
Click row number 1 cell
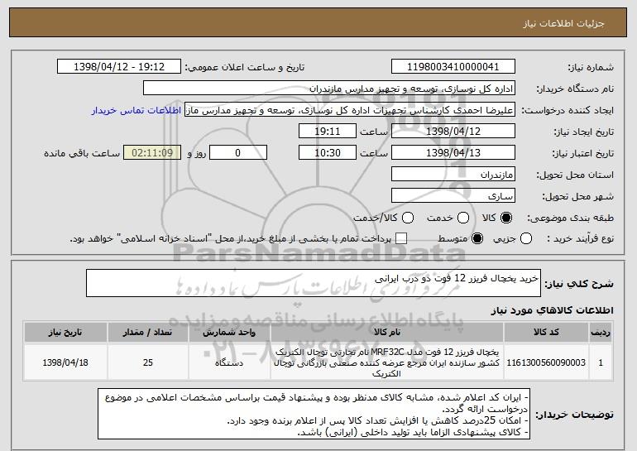601,362
